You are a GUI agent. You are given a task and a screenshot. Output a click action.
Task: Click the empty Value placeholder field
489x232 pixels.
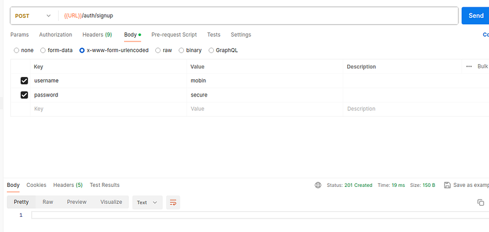[265, 109]
